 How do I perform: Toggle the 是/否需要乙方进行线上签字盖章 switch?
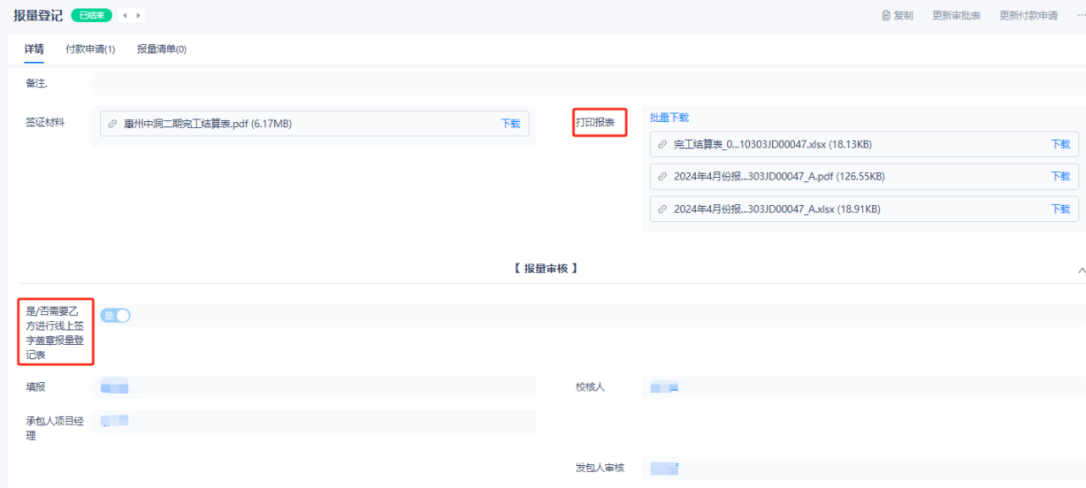pos(115,315)
